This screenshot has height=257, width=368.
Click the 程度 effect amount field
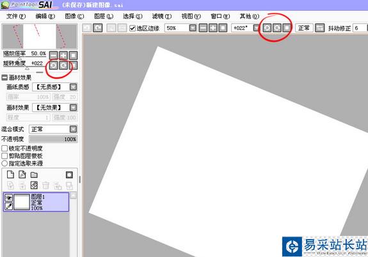pyautogui.click(x=28, y=118)
